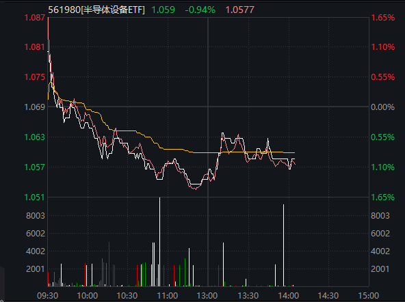This screenshot has height=302, width=405.
Task: Select the 4002 volume label on right axis
Action: (380, 251)
